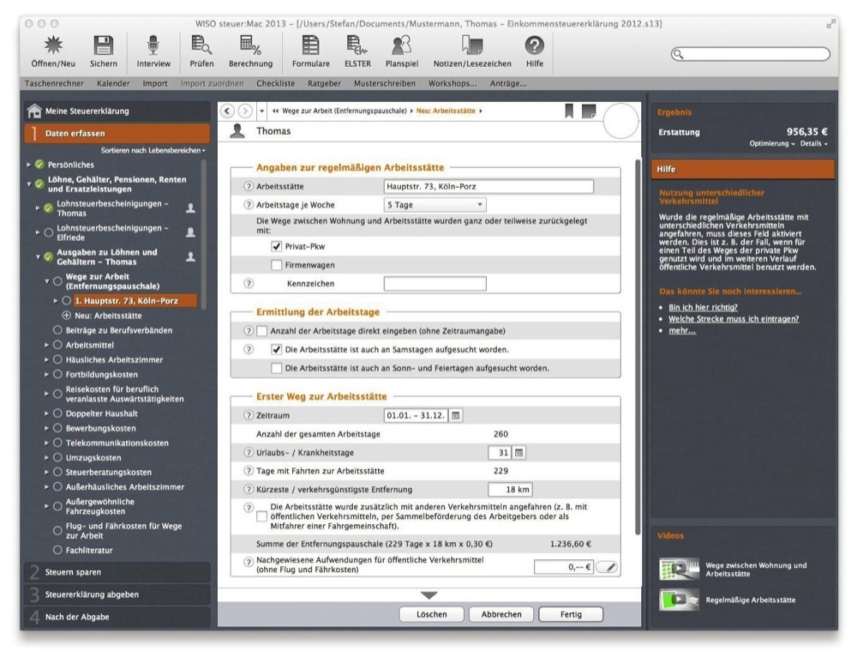Open the Musterschreiben menu item
The height and width of the screenshot is (651, 857).
coord(384,84)
